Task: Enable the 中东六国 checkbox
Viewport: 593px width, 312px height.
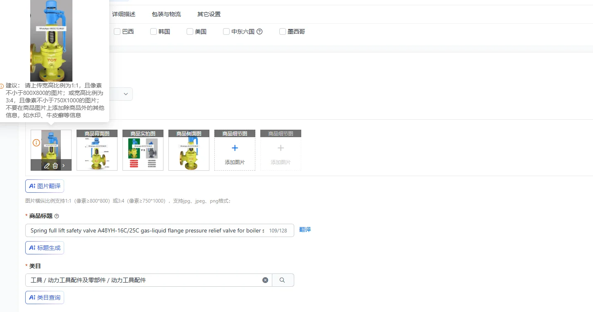Action: (x=226, y=31)
